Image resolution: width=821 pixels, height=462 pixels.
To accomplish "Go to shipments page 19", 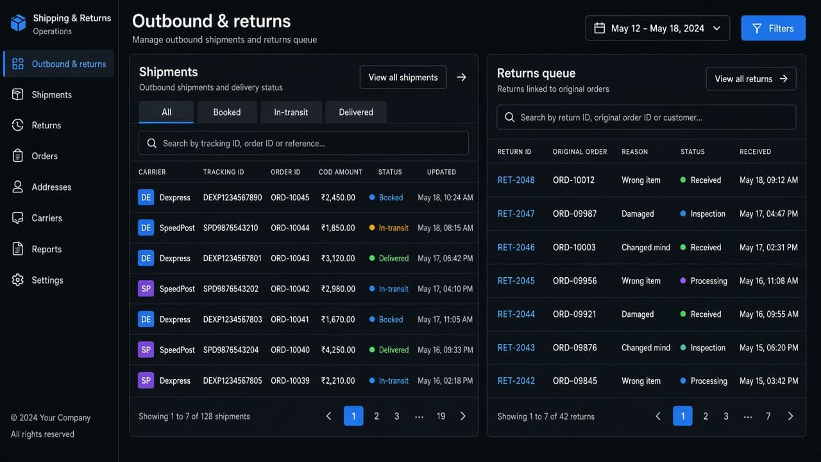I will click(x=441, y=416).
